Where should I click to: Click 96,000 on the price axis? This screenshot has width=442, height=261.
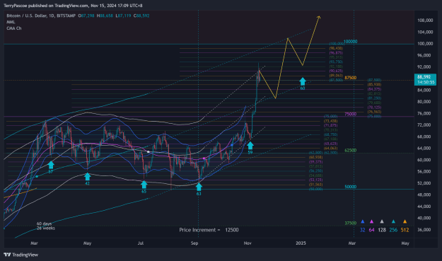[424, 55]
